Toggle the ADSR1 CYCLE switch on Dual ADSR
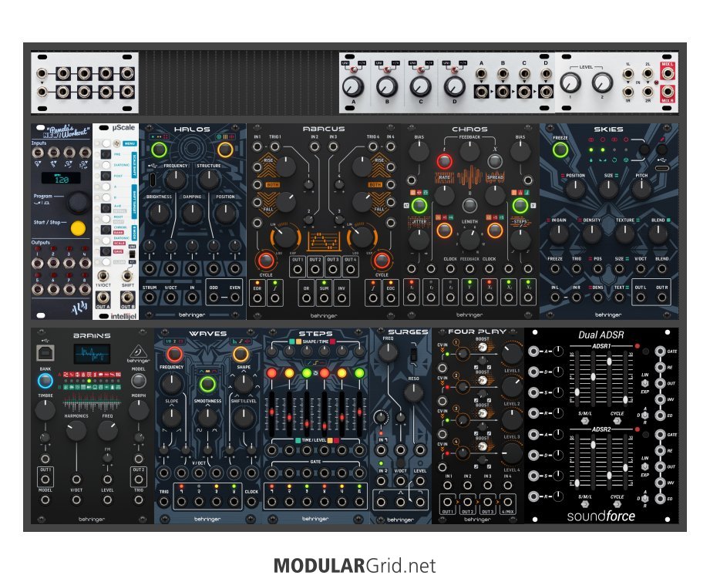The height and width of the screenshot is (582, 710). coord(617,421)
